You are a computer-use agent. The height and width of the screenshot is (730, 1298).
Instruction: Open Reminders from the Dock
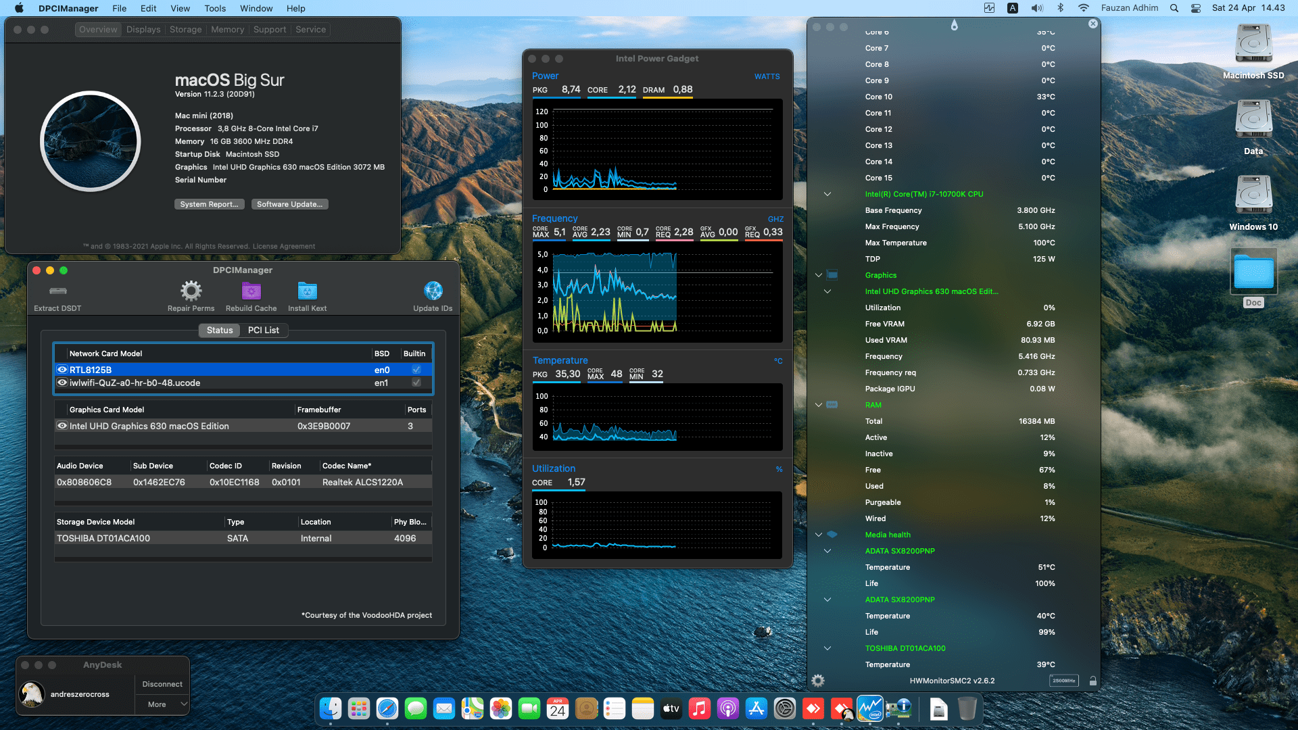pyautogui.click(x=615, y=708)
